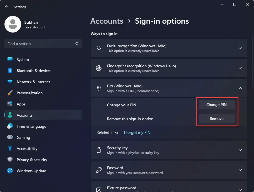Open the I forgot my PIN link
Screen dimensions: 254x192
(x=137, y=132)
